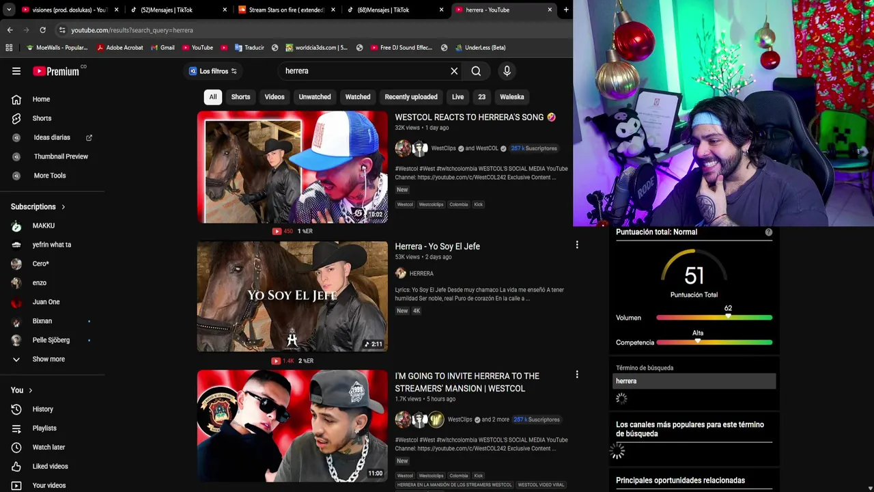Open Shorts from the sidebar
874x492 pixels.
[x=42, y=118]
